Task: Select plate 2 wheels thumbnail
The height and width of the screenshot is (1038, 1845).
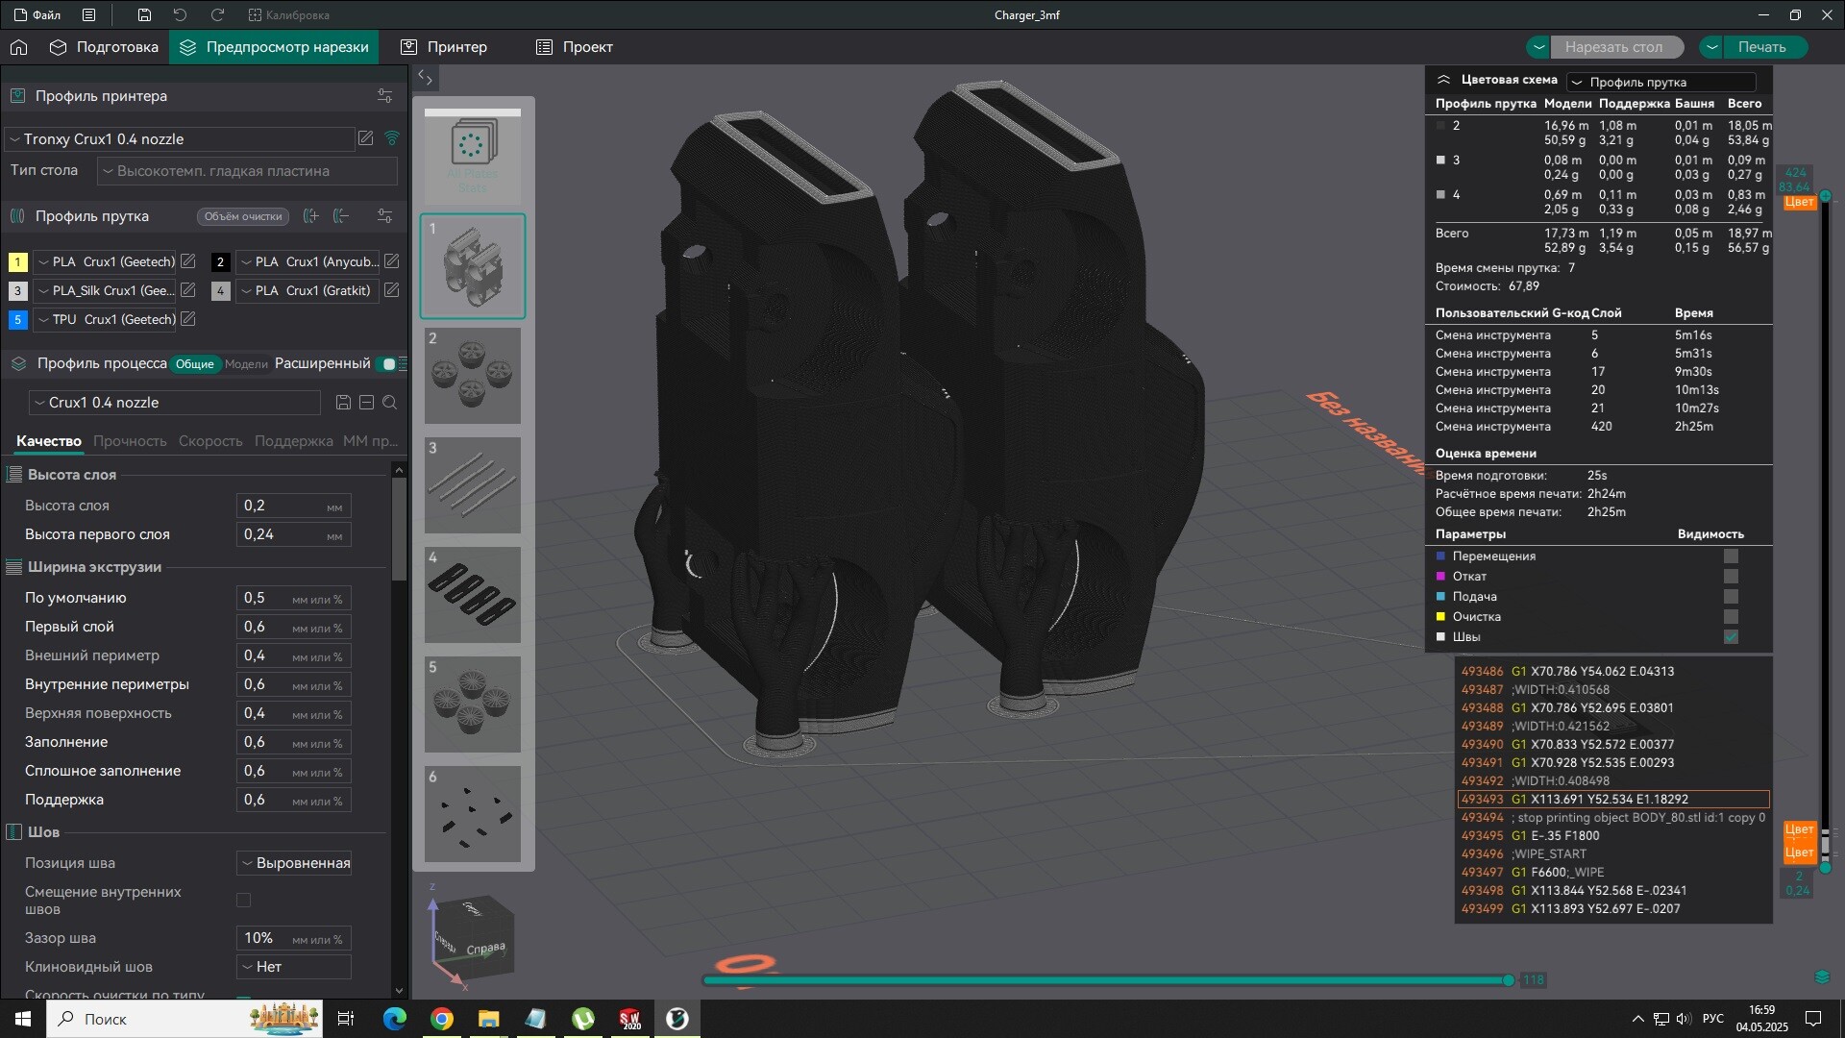Action: [x=472, y=376]
